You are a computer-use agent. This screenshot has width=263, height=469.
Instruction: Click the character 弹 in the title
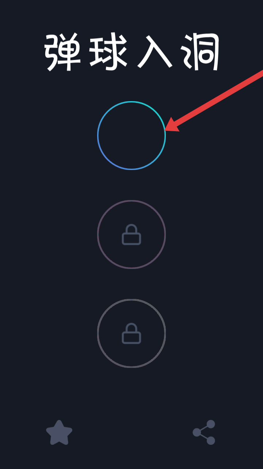click(x=63, y=52)
